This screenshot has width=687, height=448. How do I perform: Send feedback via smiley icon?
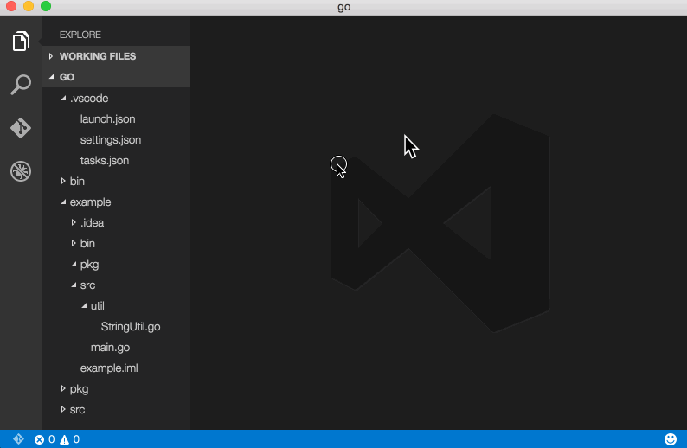point(671,438)
